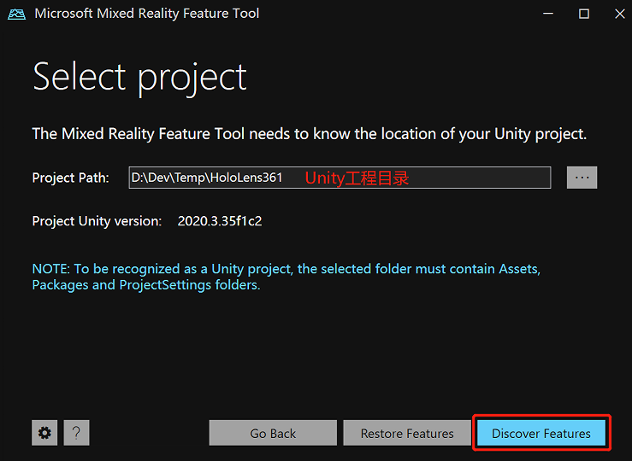The height and width of the screenshot is (461, 632).
Task: Click the Select project heading
Action: point(139,78)
